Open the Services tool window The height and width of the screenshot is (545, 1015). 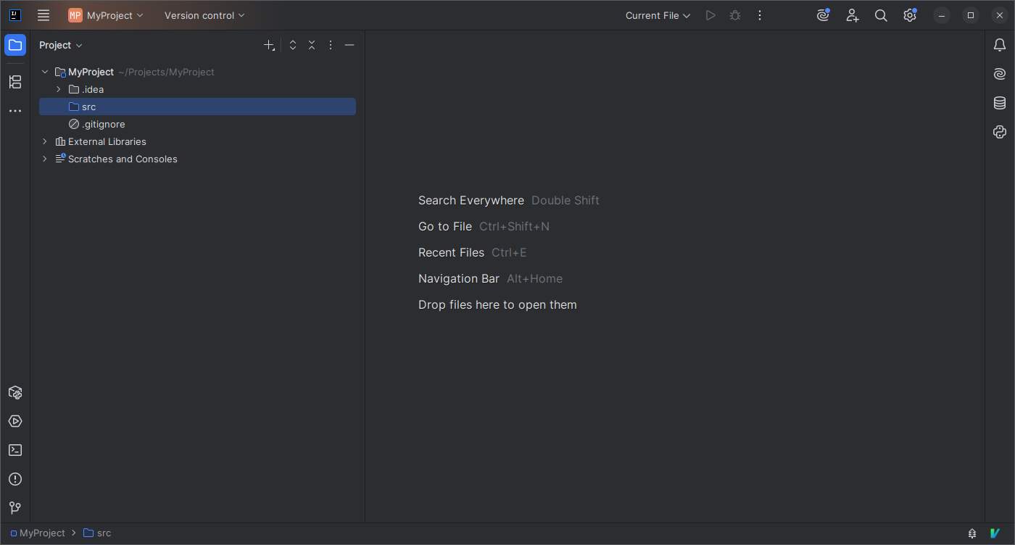(x=15, y=421)
